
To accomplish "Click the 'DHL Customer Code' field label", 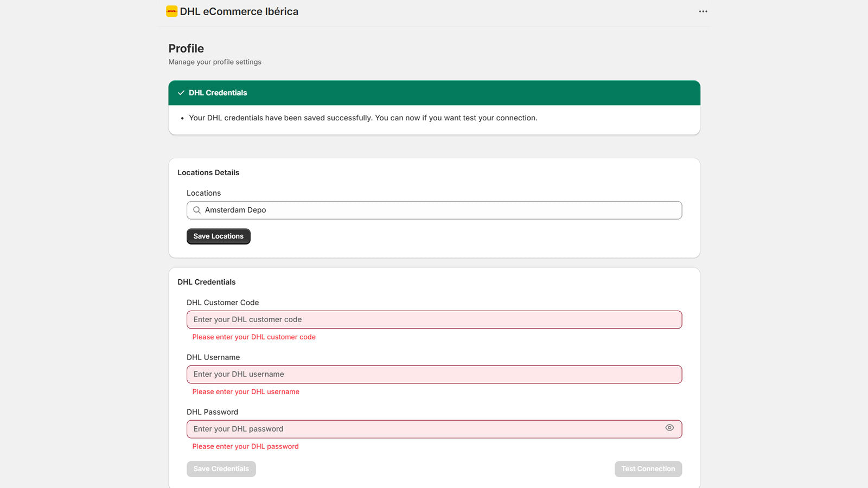I will (x=222, y=303).
